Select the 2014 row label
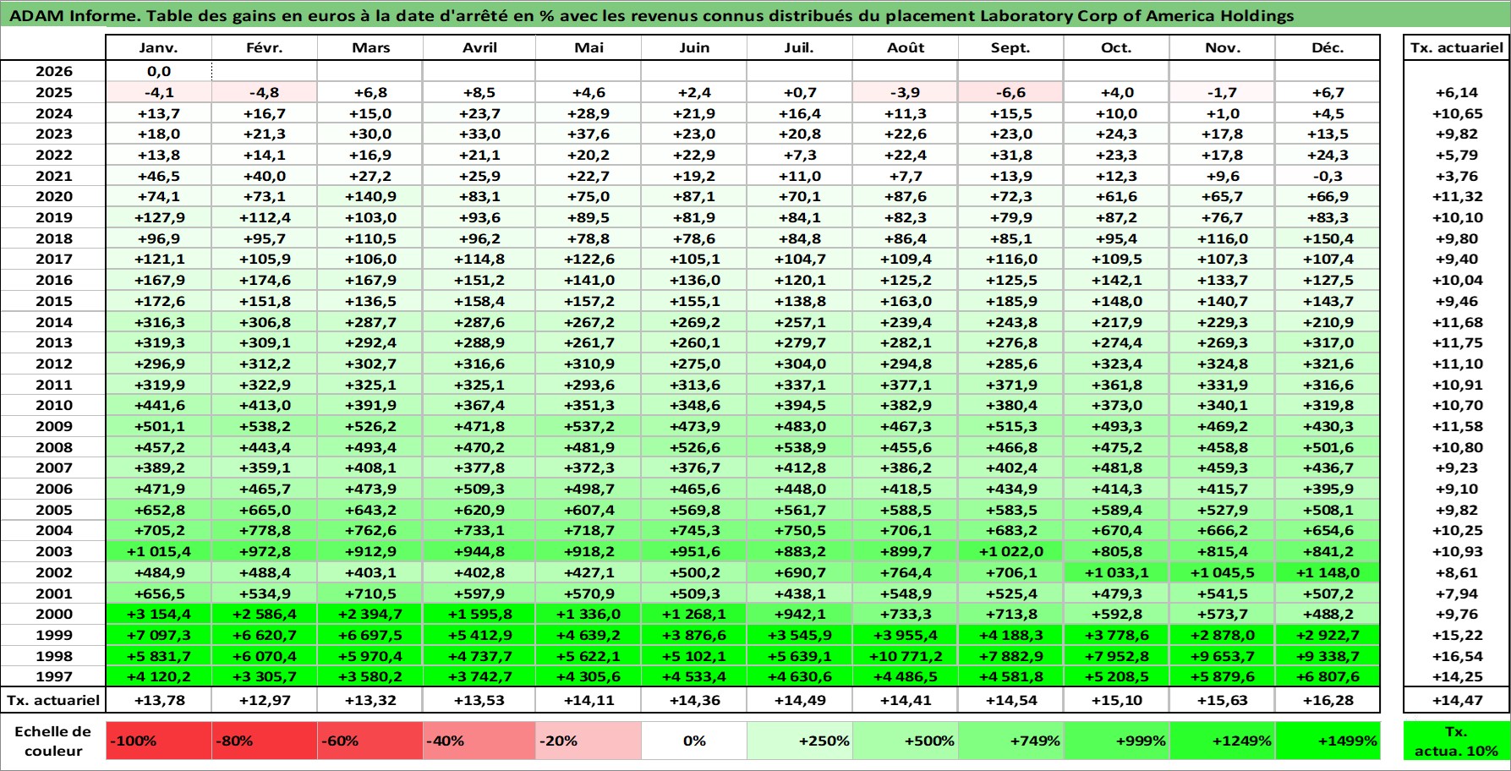 [53, 322]
